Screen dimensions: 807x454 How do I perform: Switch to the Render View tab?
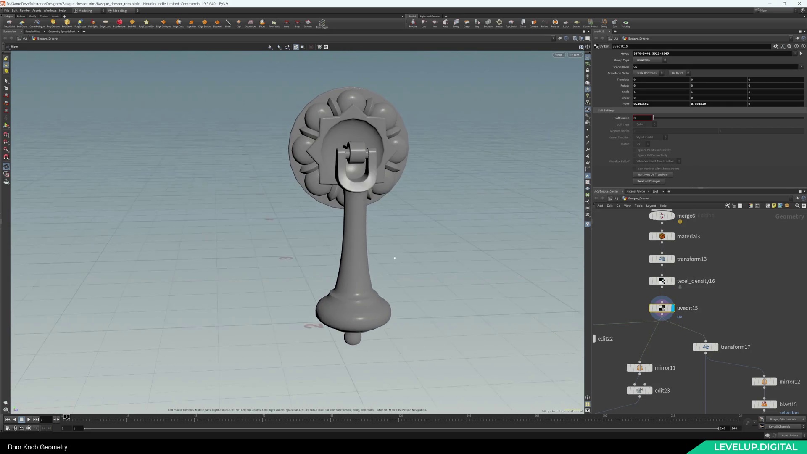pyautogui.click(x=32, y=32)
